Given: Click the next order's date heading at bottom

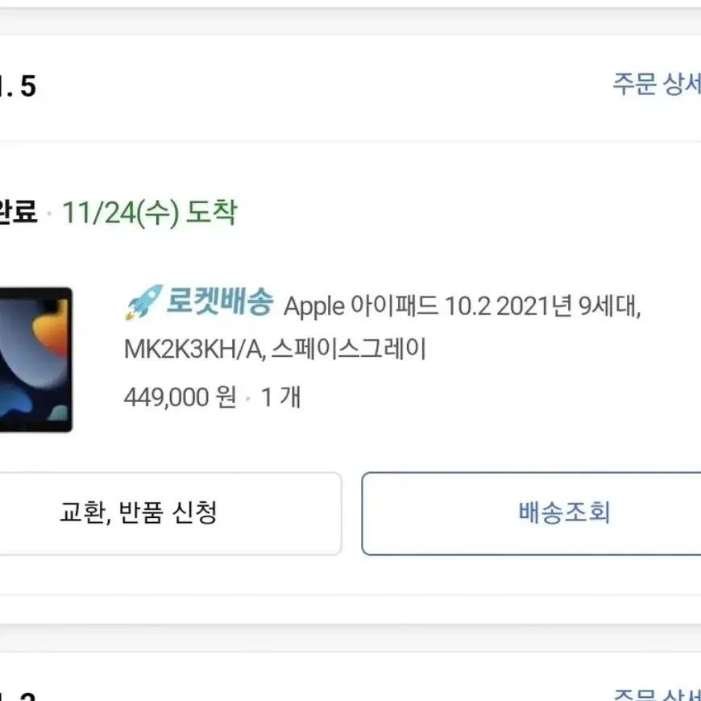Looking at the screenshot, I should [x=18, y=696].
